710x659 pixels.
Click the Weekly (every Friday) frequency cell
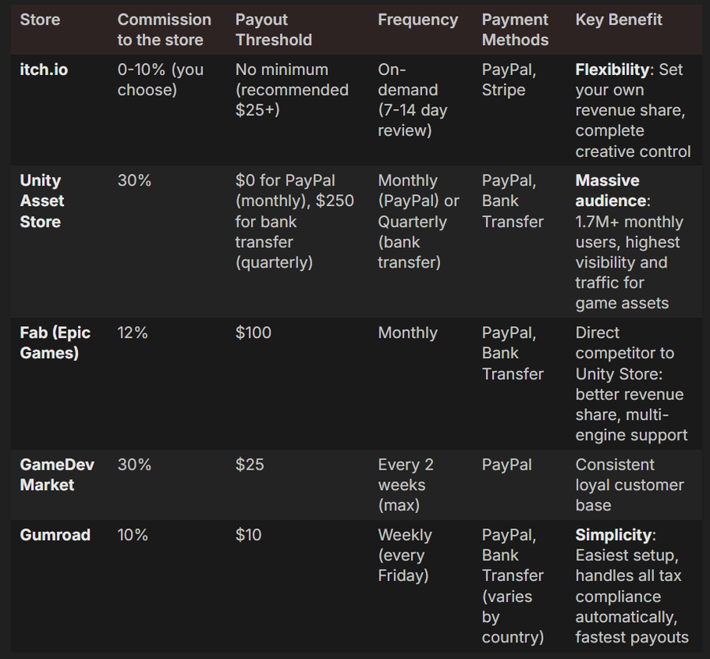(x=405, y=555)
